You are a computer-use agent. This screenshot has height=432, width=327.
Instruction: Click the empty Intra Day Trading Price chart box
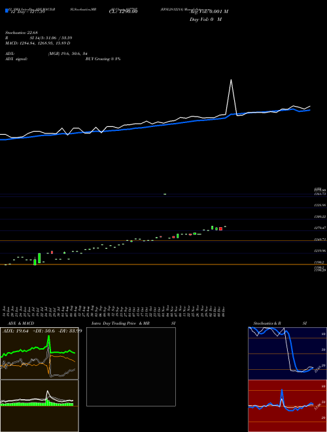click(131, 367)
